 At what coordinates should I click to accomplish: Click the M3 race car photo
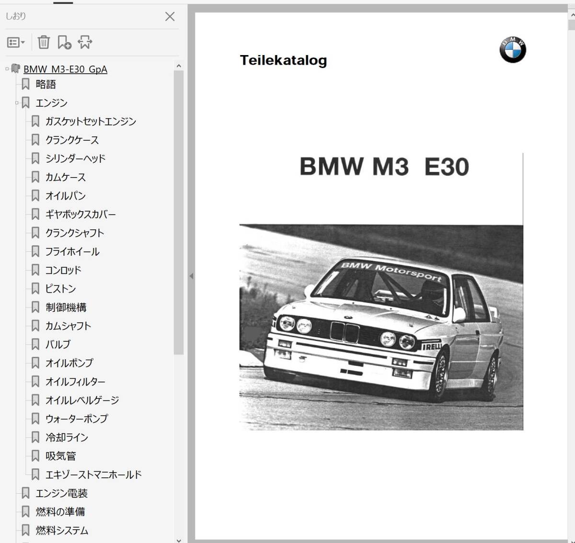coord(381,327)
